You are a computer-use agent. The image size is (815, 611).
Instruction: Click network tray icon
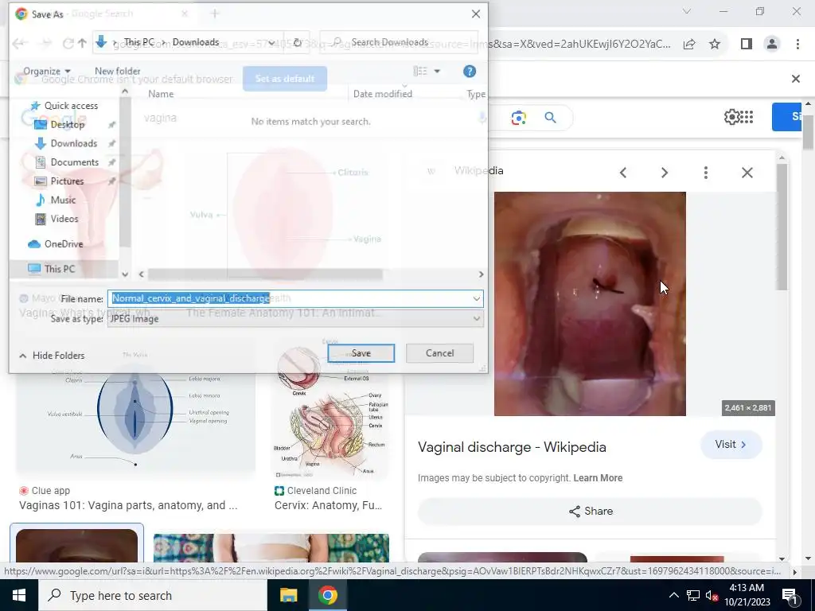point(693,595)
